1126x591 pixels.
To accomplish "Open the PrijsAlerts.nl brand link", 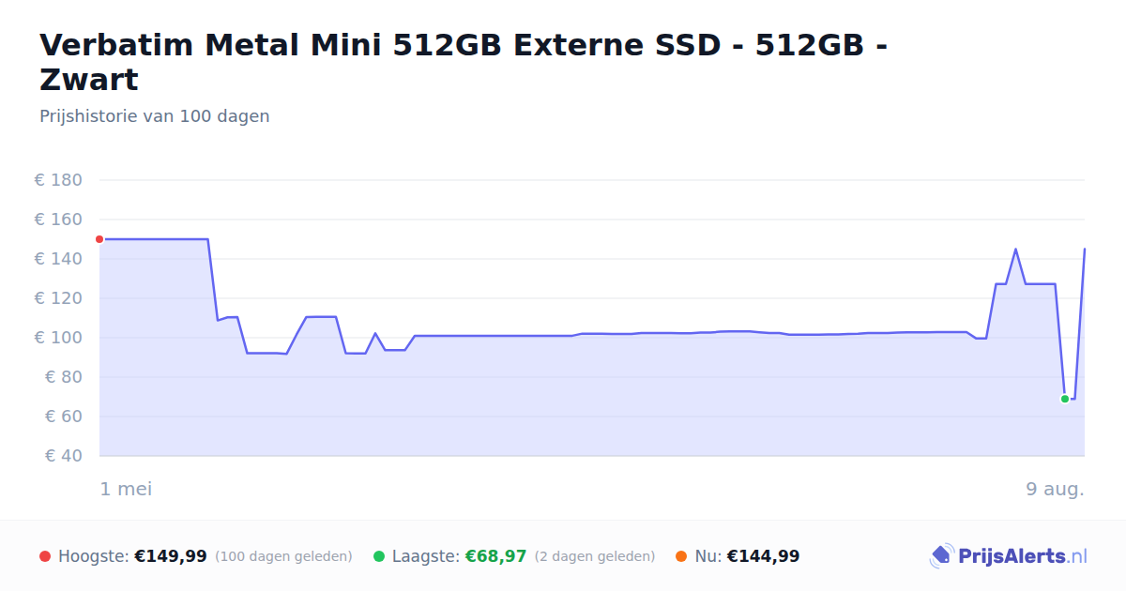I will click(x=1009, y=556).
